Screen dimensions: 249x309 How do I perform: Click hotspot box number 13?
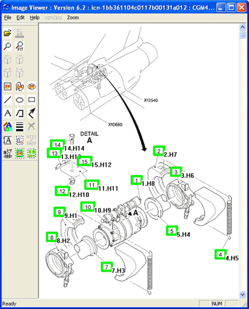54,153
